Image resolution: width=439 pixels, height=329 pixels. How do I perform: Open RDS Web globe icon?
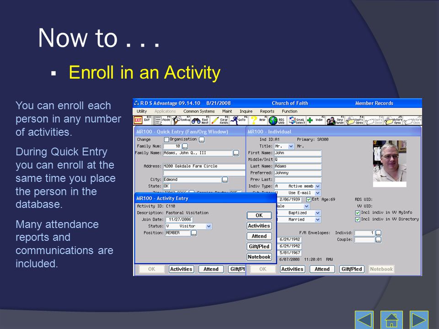coord(273,121)
